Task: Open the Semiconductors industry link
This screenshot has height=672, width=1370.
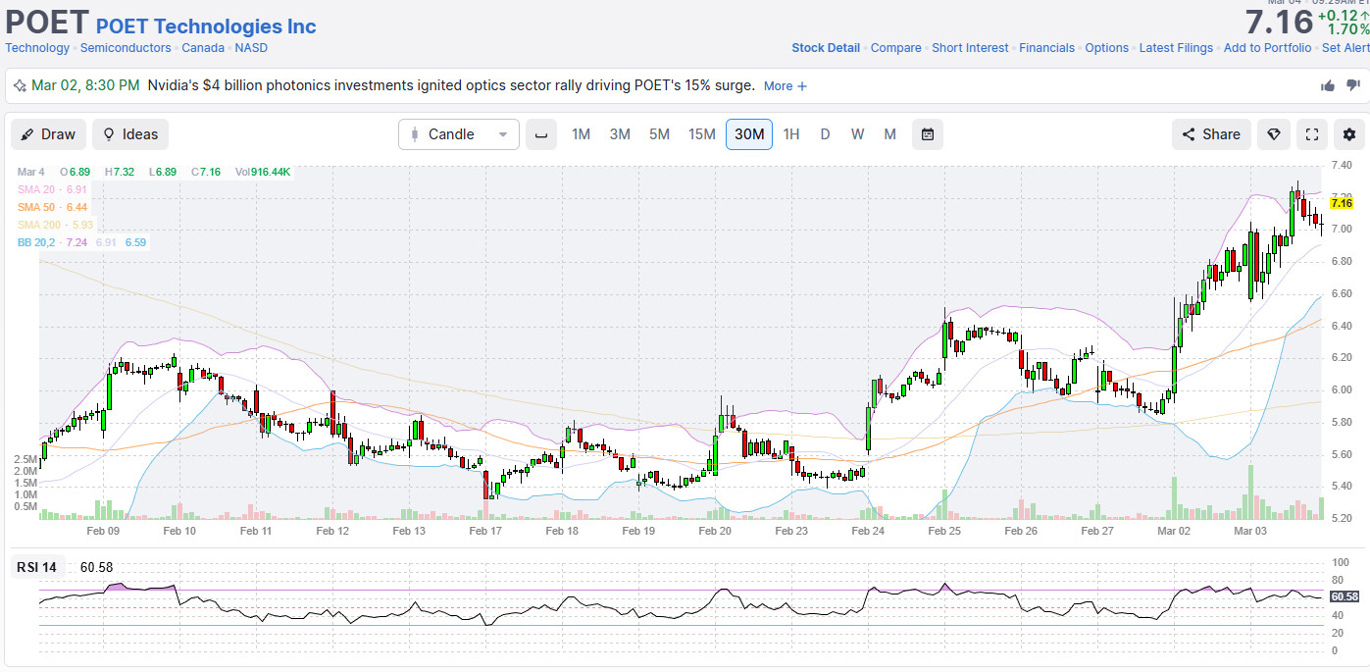Action: click(126, 48)
